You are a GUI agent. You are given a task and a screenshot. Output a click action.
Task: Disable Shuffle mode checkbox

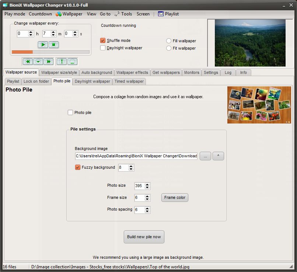coord(103,40)
